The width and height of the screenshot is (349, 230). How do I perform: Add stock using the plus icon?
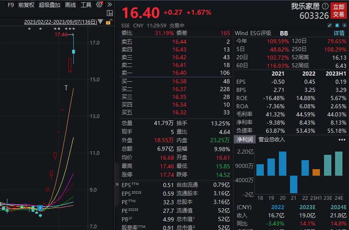(x=344, y=25)
